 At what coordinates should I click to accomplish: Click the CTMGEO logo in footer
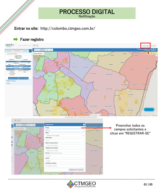[81, 184]
